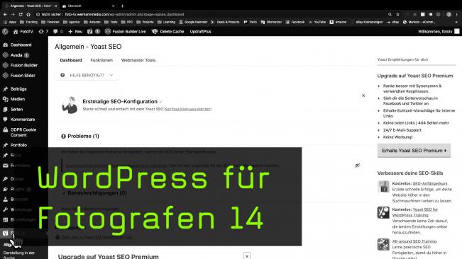Go back in the browser
The image size is (462, 259).
pos(5,14)
